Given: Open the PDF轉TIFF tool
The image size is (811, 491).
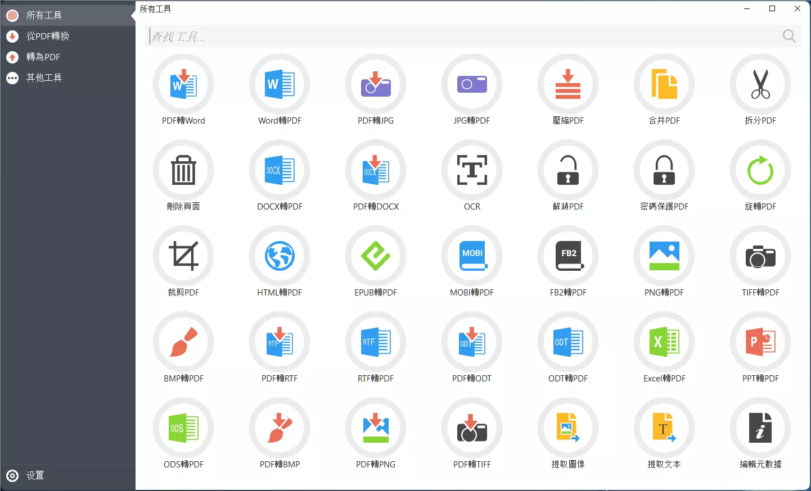Looking at the screenshot, I should pyautogui.click(x=472, y=428).
